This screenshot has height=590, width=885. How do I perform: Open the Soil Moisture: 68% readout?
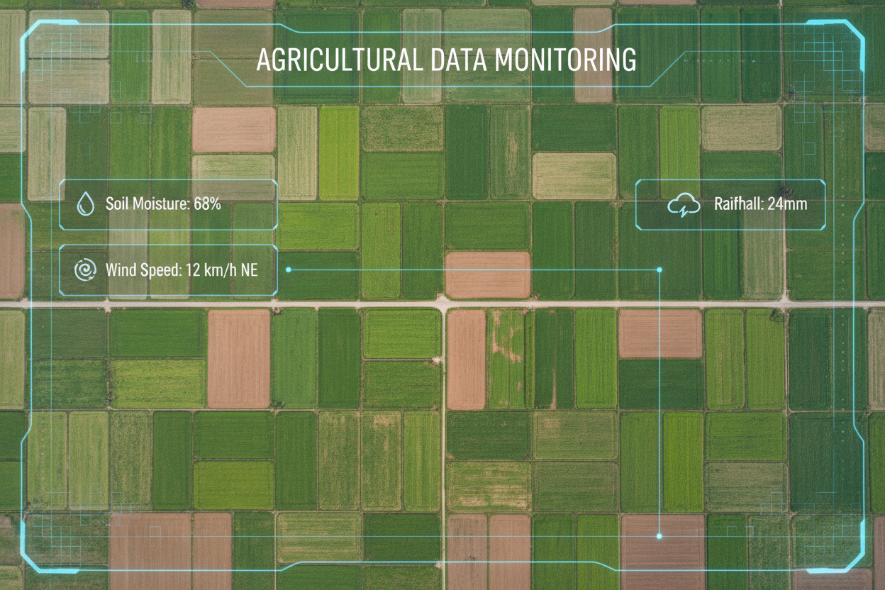pos(163,204)
